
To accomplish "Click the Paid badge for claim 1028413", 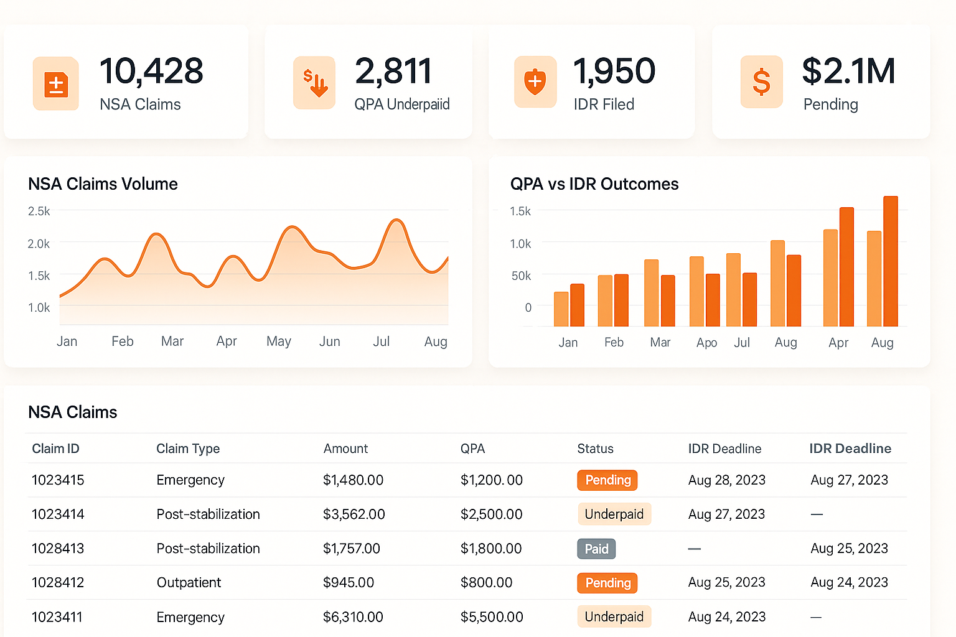I will (596, 549).
